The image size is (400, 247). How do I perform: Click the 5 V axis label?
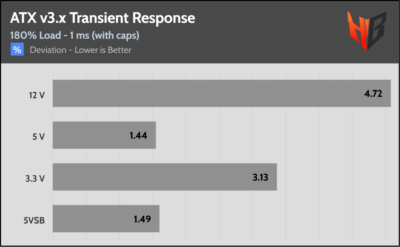click(39, 137)
